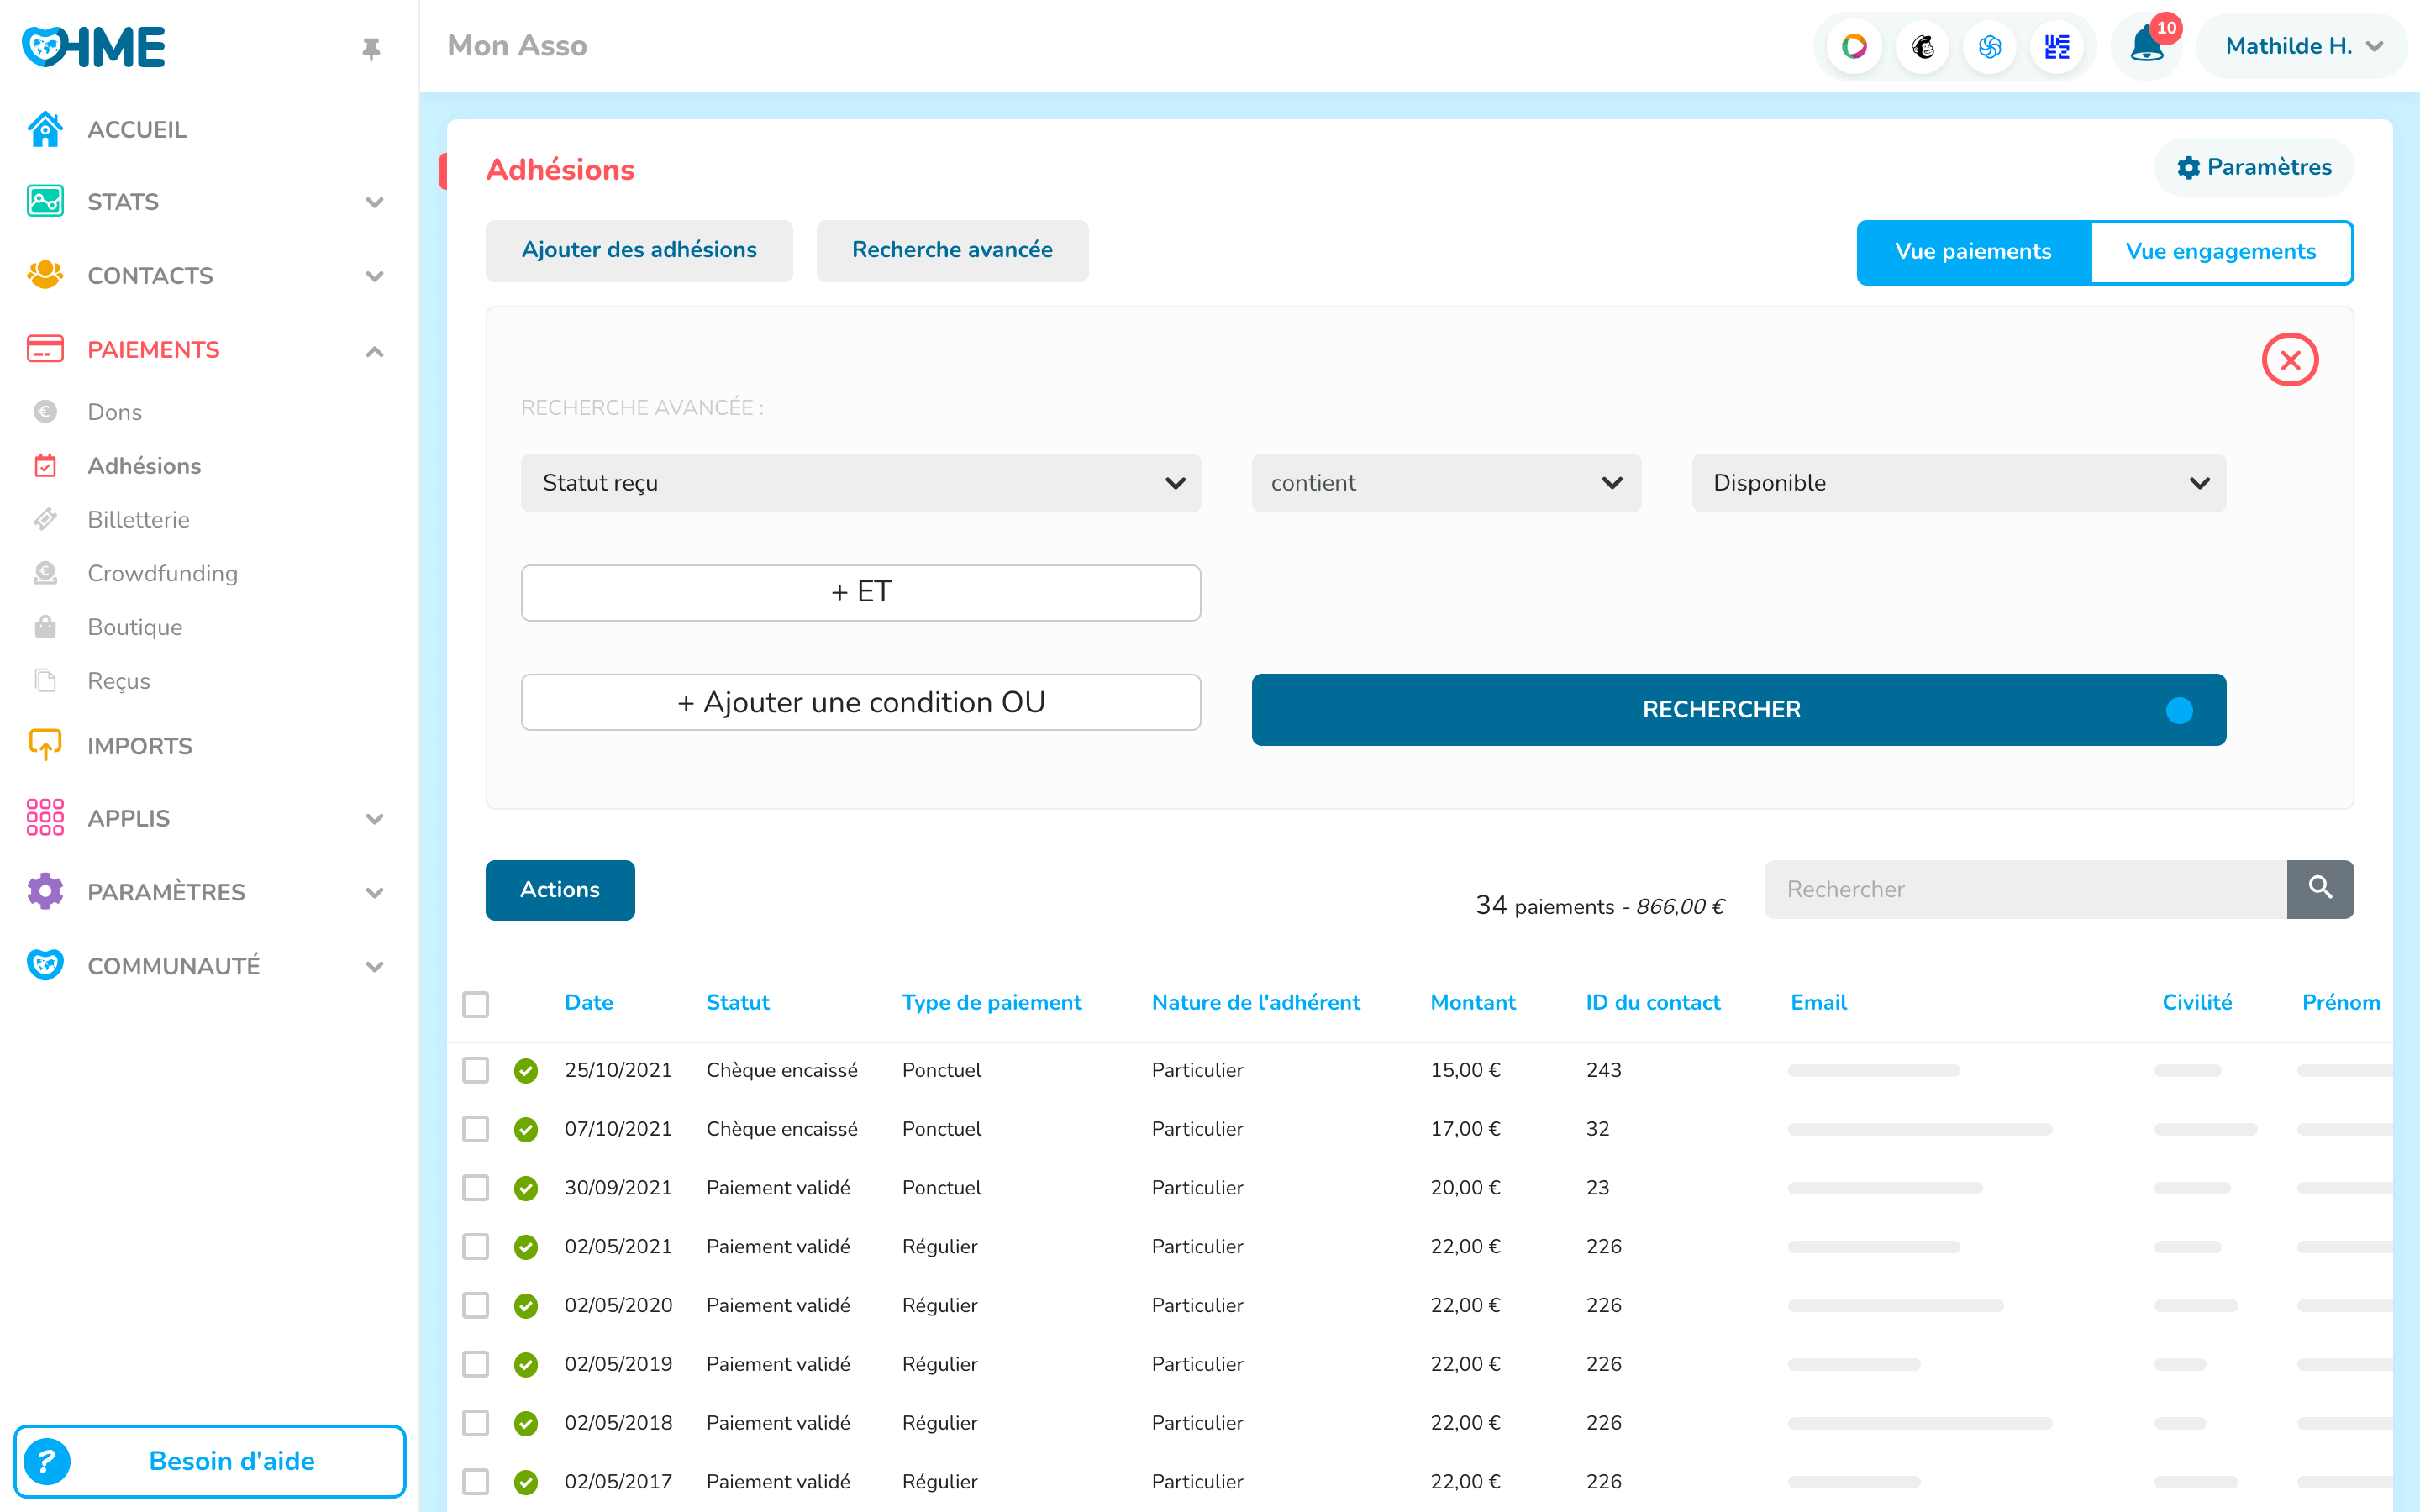2420x1512 pixels.
Task: Open Billetterie in the sidebar
Action: tap(138, 519)
